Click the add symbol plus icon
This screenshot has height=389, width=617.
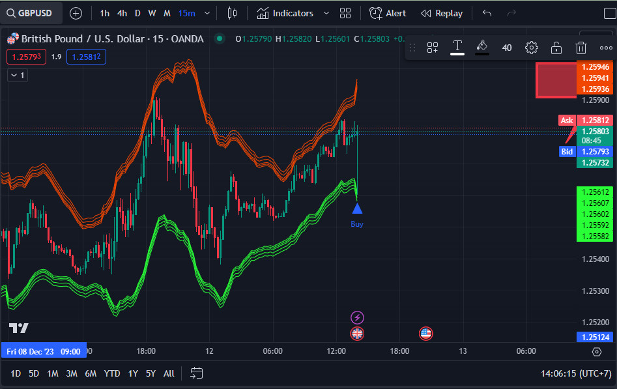(x=76, y=13)
